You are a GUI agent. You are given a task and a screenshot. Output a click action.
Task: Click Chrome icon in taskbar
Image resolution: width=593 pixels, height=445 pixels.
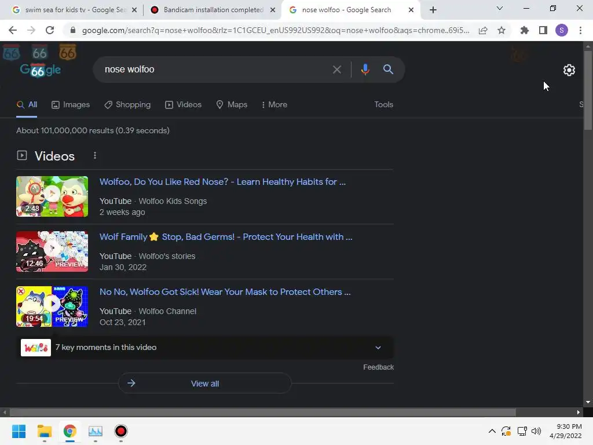tap(69, 431)
